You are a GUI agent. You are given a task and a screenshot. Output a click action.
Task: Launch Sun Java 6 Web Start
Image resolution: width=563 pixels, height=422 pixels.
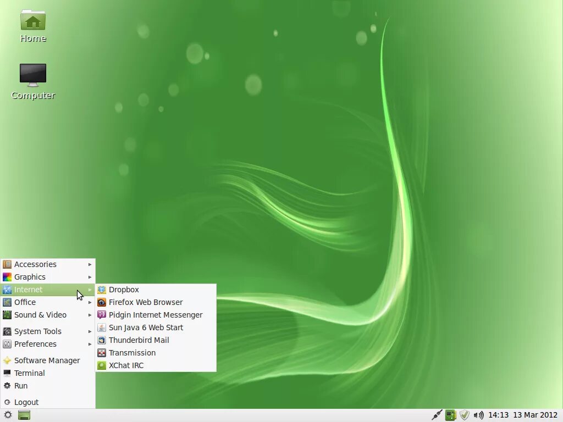click(x=146, y=327)
